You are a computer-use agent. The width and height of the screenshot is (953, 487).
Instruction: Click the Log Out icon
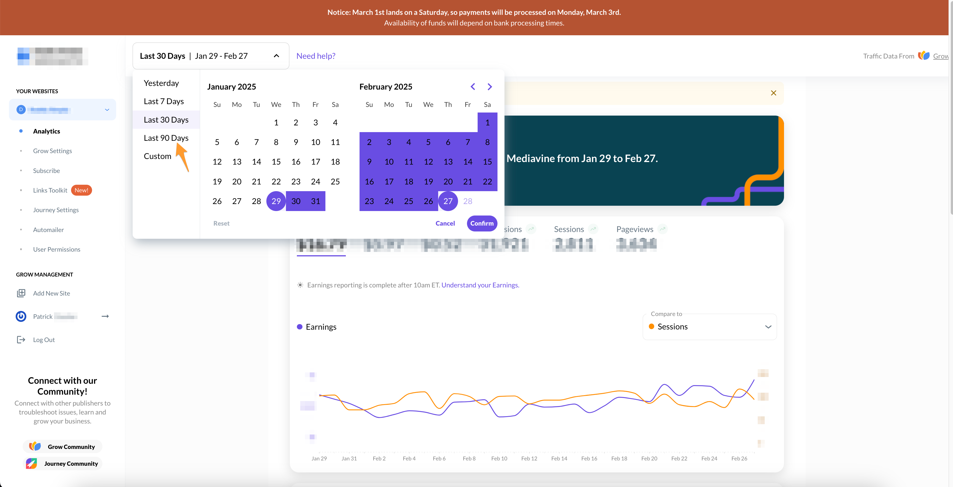click(x=21, y=340)
